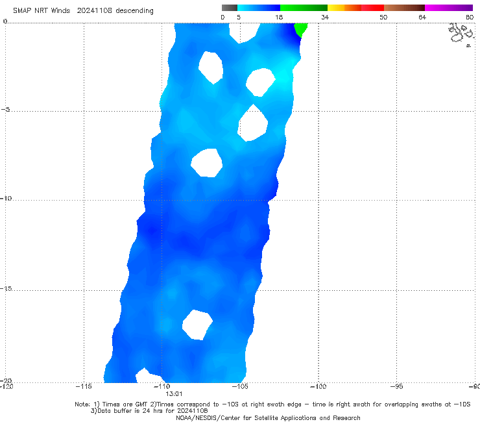Click the Galapagos islands outline on the map
This screenshot has height=422, width=480.
tap(462, 34)
